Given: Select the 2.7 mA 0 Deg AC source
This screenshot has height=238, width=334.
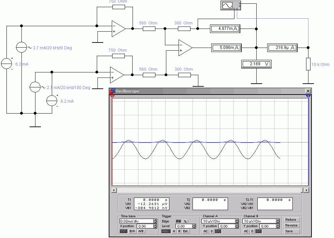Looking at the screenshot, I should [x=21, y=48].
